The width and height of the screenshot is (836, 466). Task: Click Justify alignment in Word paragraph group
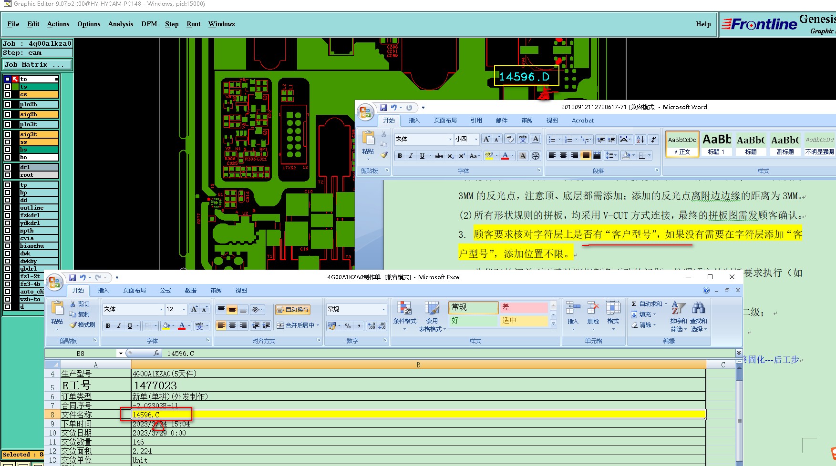586,155
